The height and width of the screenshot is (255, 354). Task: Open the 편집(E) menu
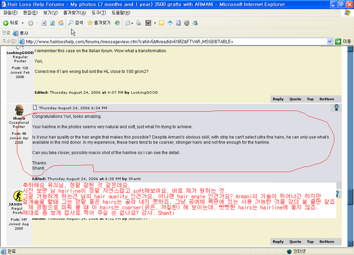30,13
